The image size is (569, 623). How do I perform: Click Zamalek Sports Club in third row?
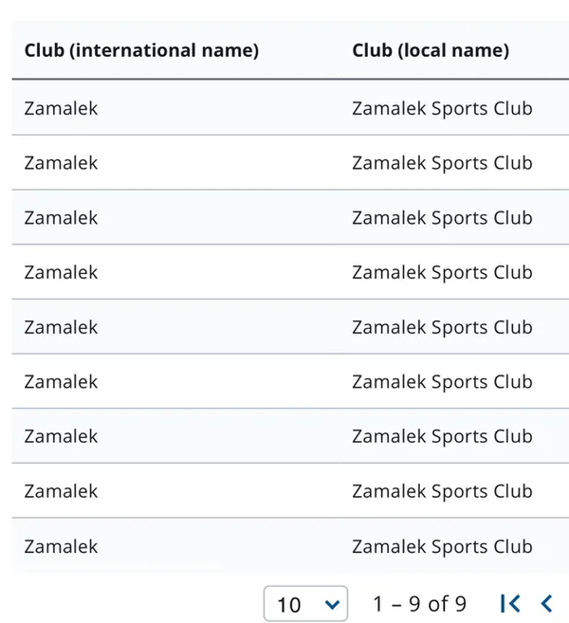click(442, 217)
